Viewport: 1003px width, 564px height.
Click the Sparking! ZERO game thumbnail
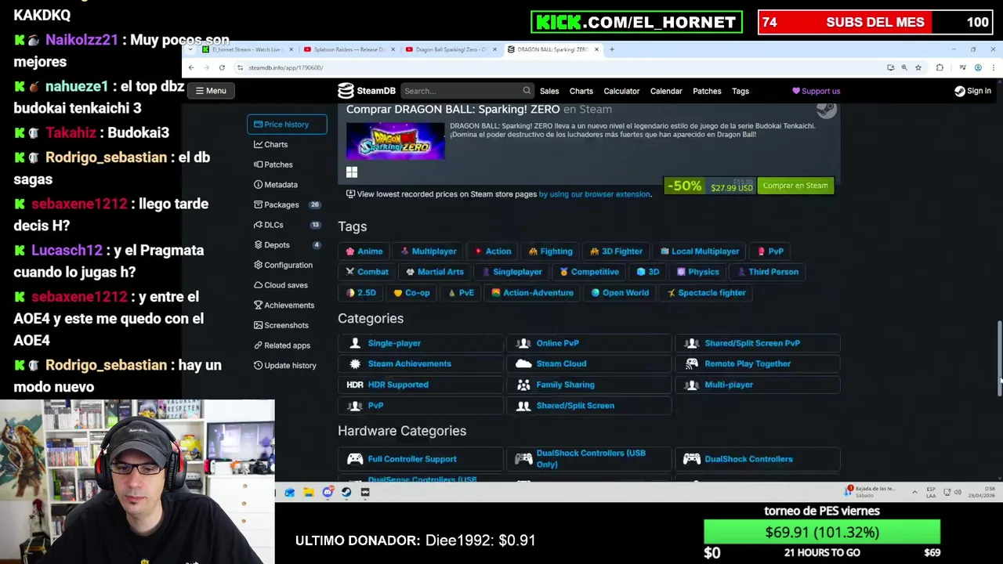(396, 140)
